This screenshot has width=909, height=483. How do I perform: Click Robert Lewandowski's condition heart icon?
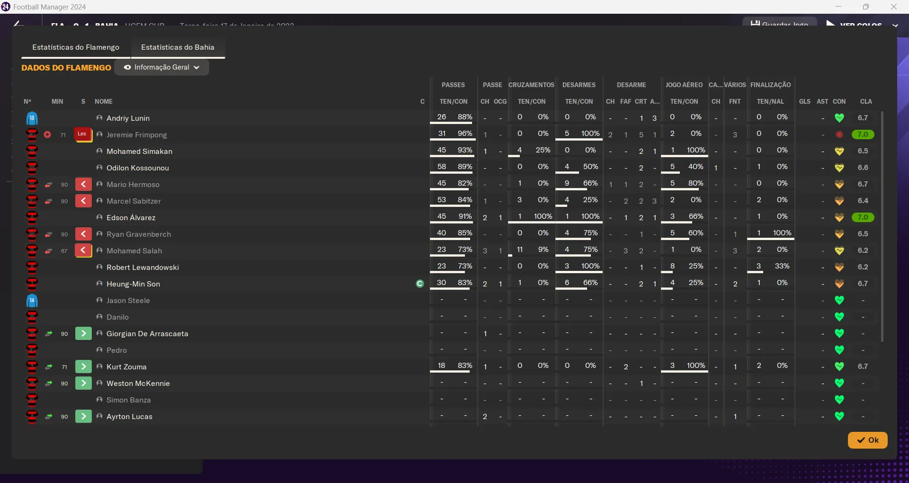839,267
